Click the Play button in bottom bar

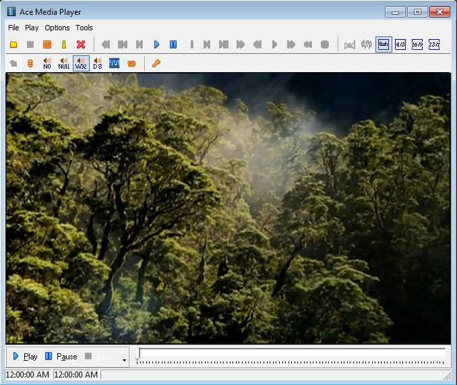[x=25, y=357]
